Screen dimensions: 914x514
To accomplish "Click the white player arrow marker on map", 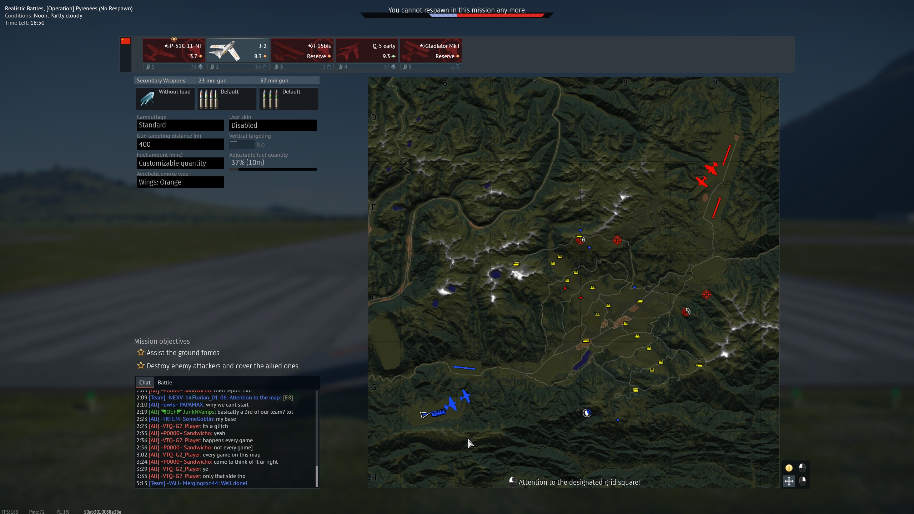I will click(x=425, y=415).
